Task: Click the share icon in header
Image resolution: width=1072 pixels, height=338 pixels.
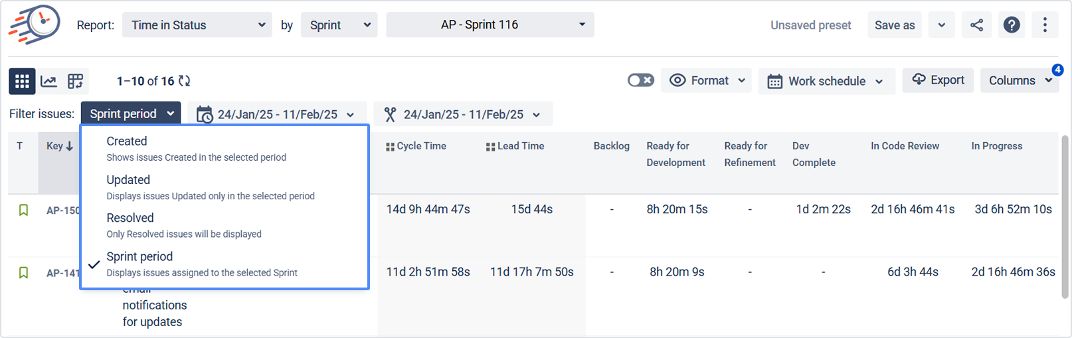Action: [x=976, y=25]
